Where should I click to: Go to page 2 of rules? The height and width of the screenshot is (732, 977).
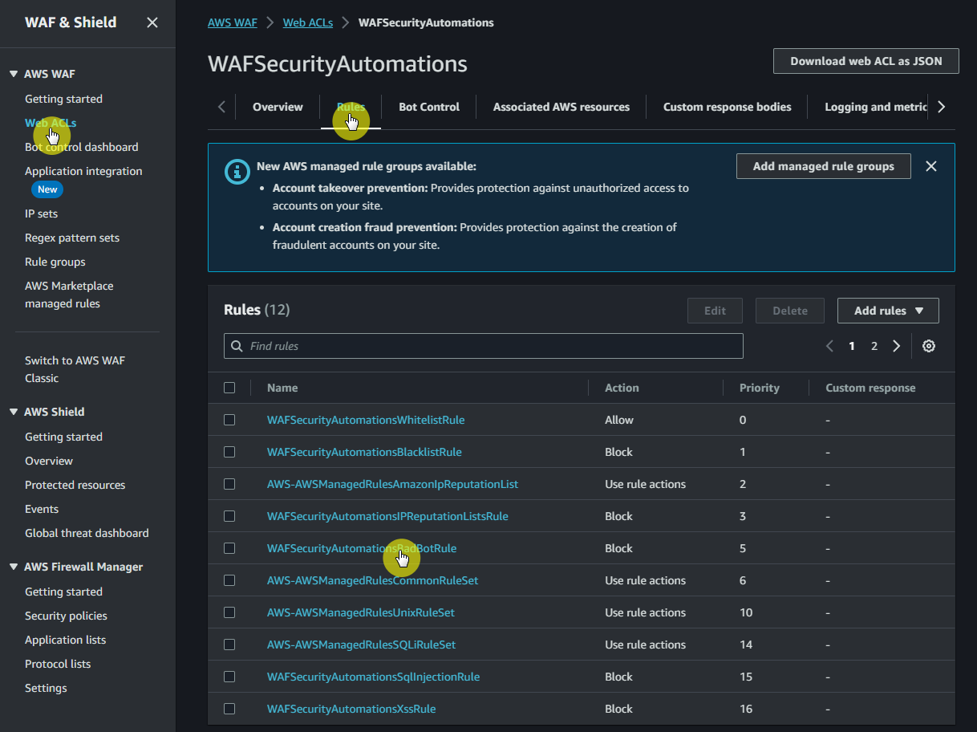tap(874, 346)
